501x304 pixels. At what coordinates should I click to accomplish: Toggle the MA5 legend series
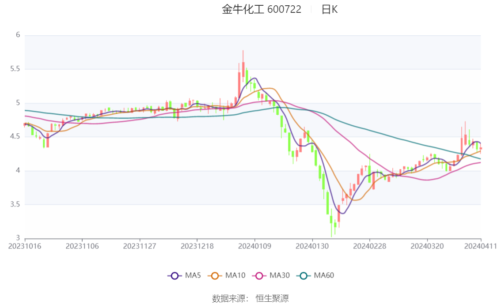pyautogui.click(x=184, y=276)
